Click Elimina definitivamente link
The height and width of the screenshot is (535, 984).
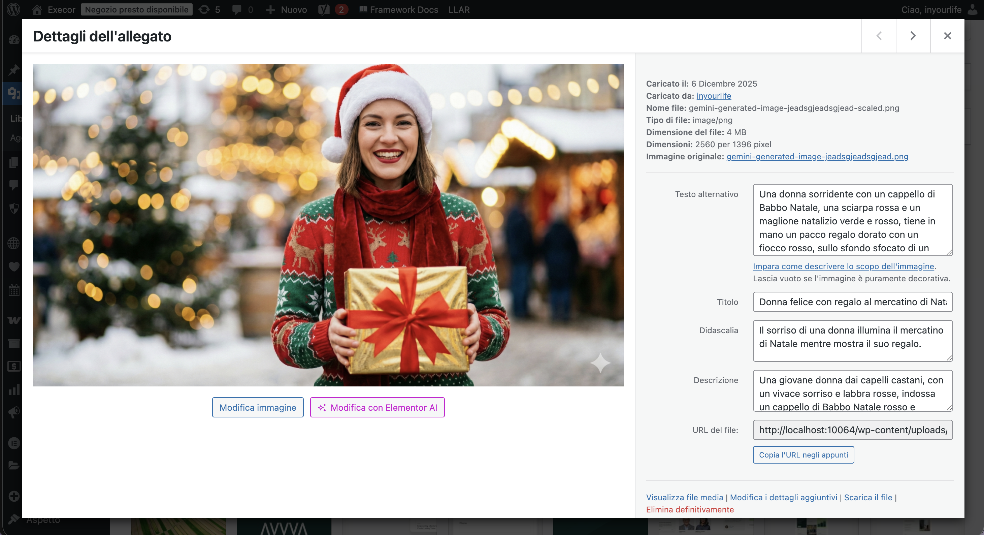689,509
